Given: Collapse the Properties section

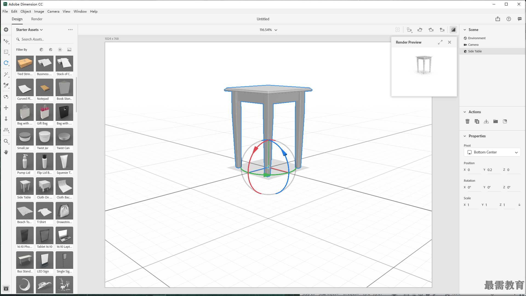Looking at the screenshot, I should click(x=465, y=136).
